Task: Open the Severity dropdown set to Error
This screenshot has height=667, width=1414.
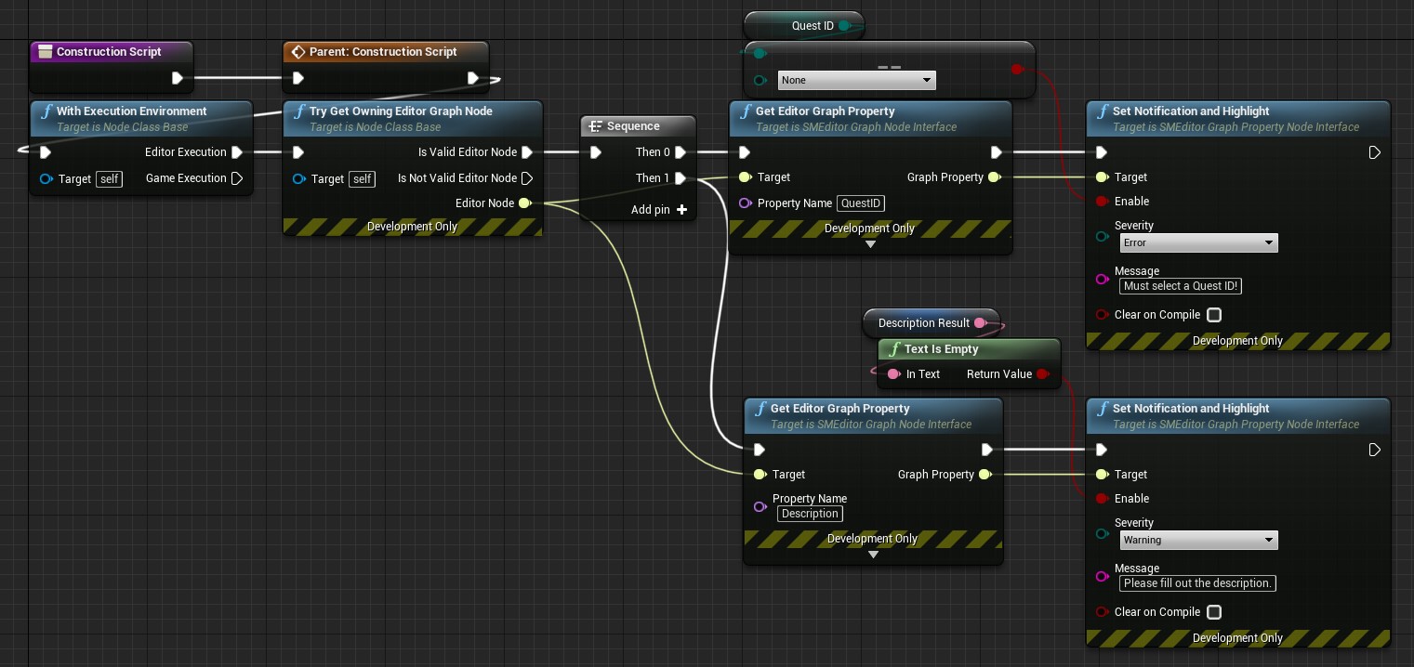Action: pyautogui.click(x=1198, y=243)
